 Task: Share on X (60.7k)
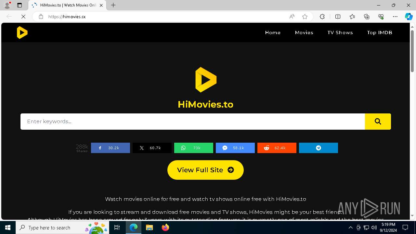[152, 148]
